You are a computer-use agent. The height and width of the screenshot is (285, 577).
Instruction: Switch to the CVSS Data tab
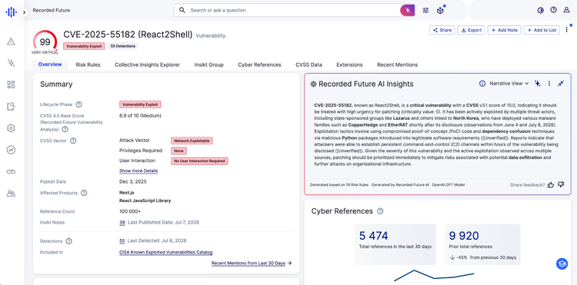pos(309,65)
